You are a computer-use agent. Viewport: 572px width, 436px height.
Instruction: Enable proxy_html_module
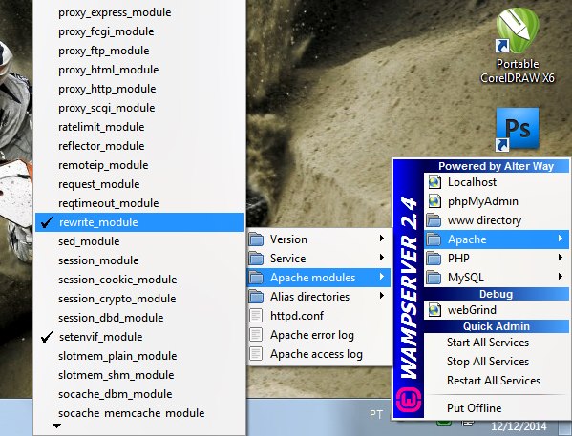point(139,70)
